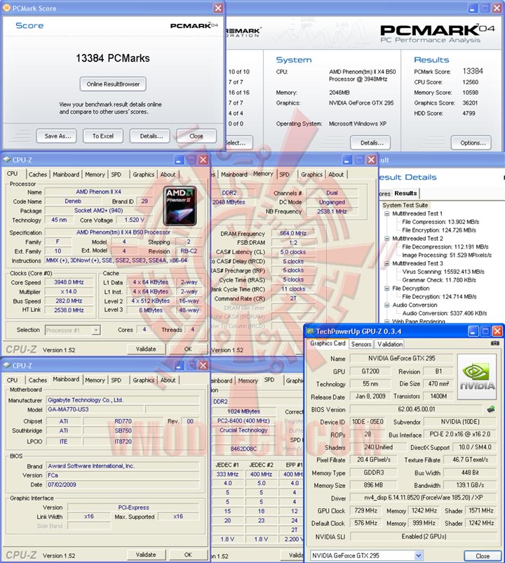Open the Sensors tab in GPU-Z
The image size is (505, 563).
point(361,344)
